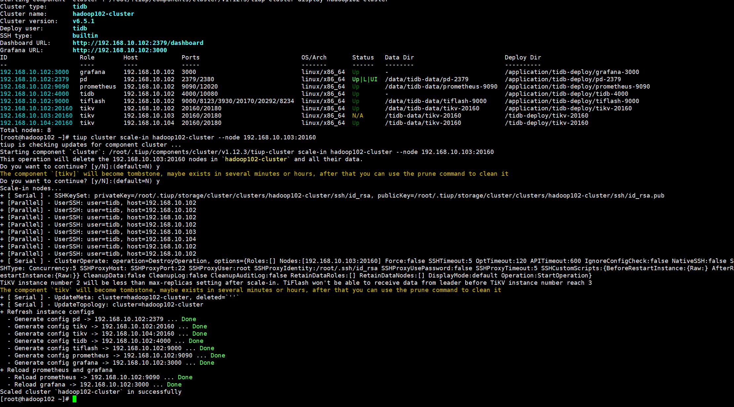Click the ID 192.168.10.102:3000 in table
The image size is (734, 407).
click(x=34, y=72)
